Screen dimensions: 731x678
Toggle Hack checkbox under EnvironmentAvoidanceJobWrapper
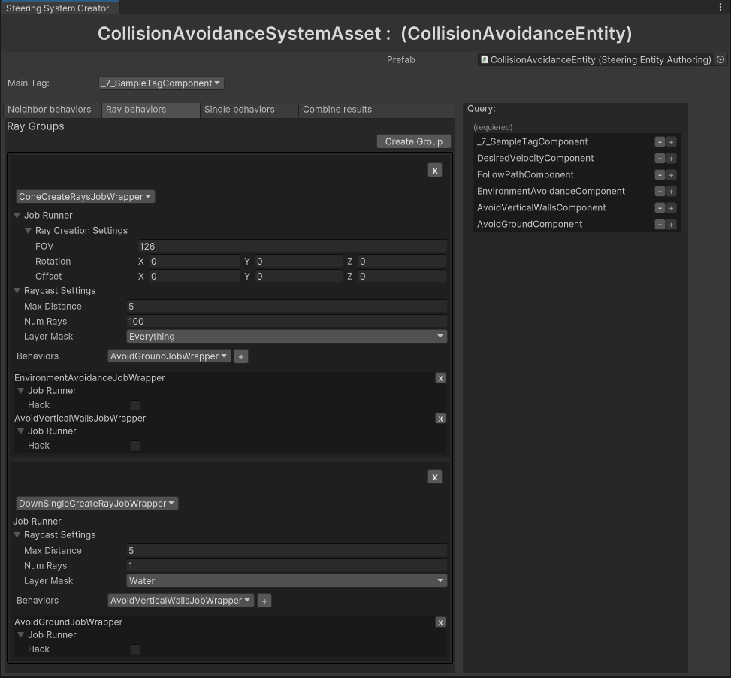pyautogui.click(x=135, y=405)
